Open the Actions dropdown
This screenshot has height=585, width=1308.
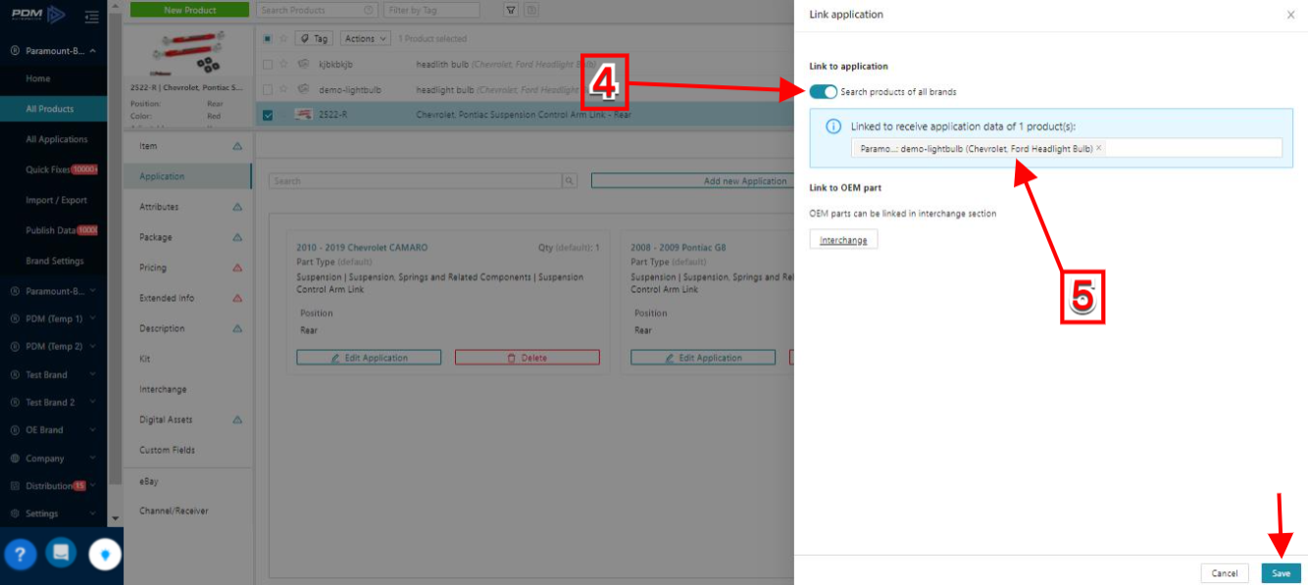click(x=365, y=38)
